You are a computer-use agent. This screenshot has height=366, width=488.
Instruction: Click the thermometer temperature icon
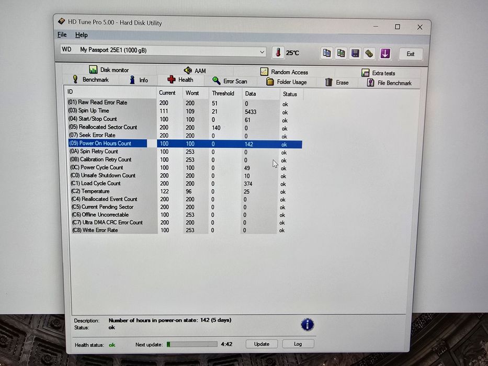pyautogui.click(x=278, y=52)
